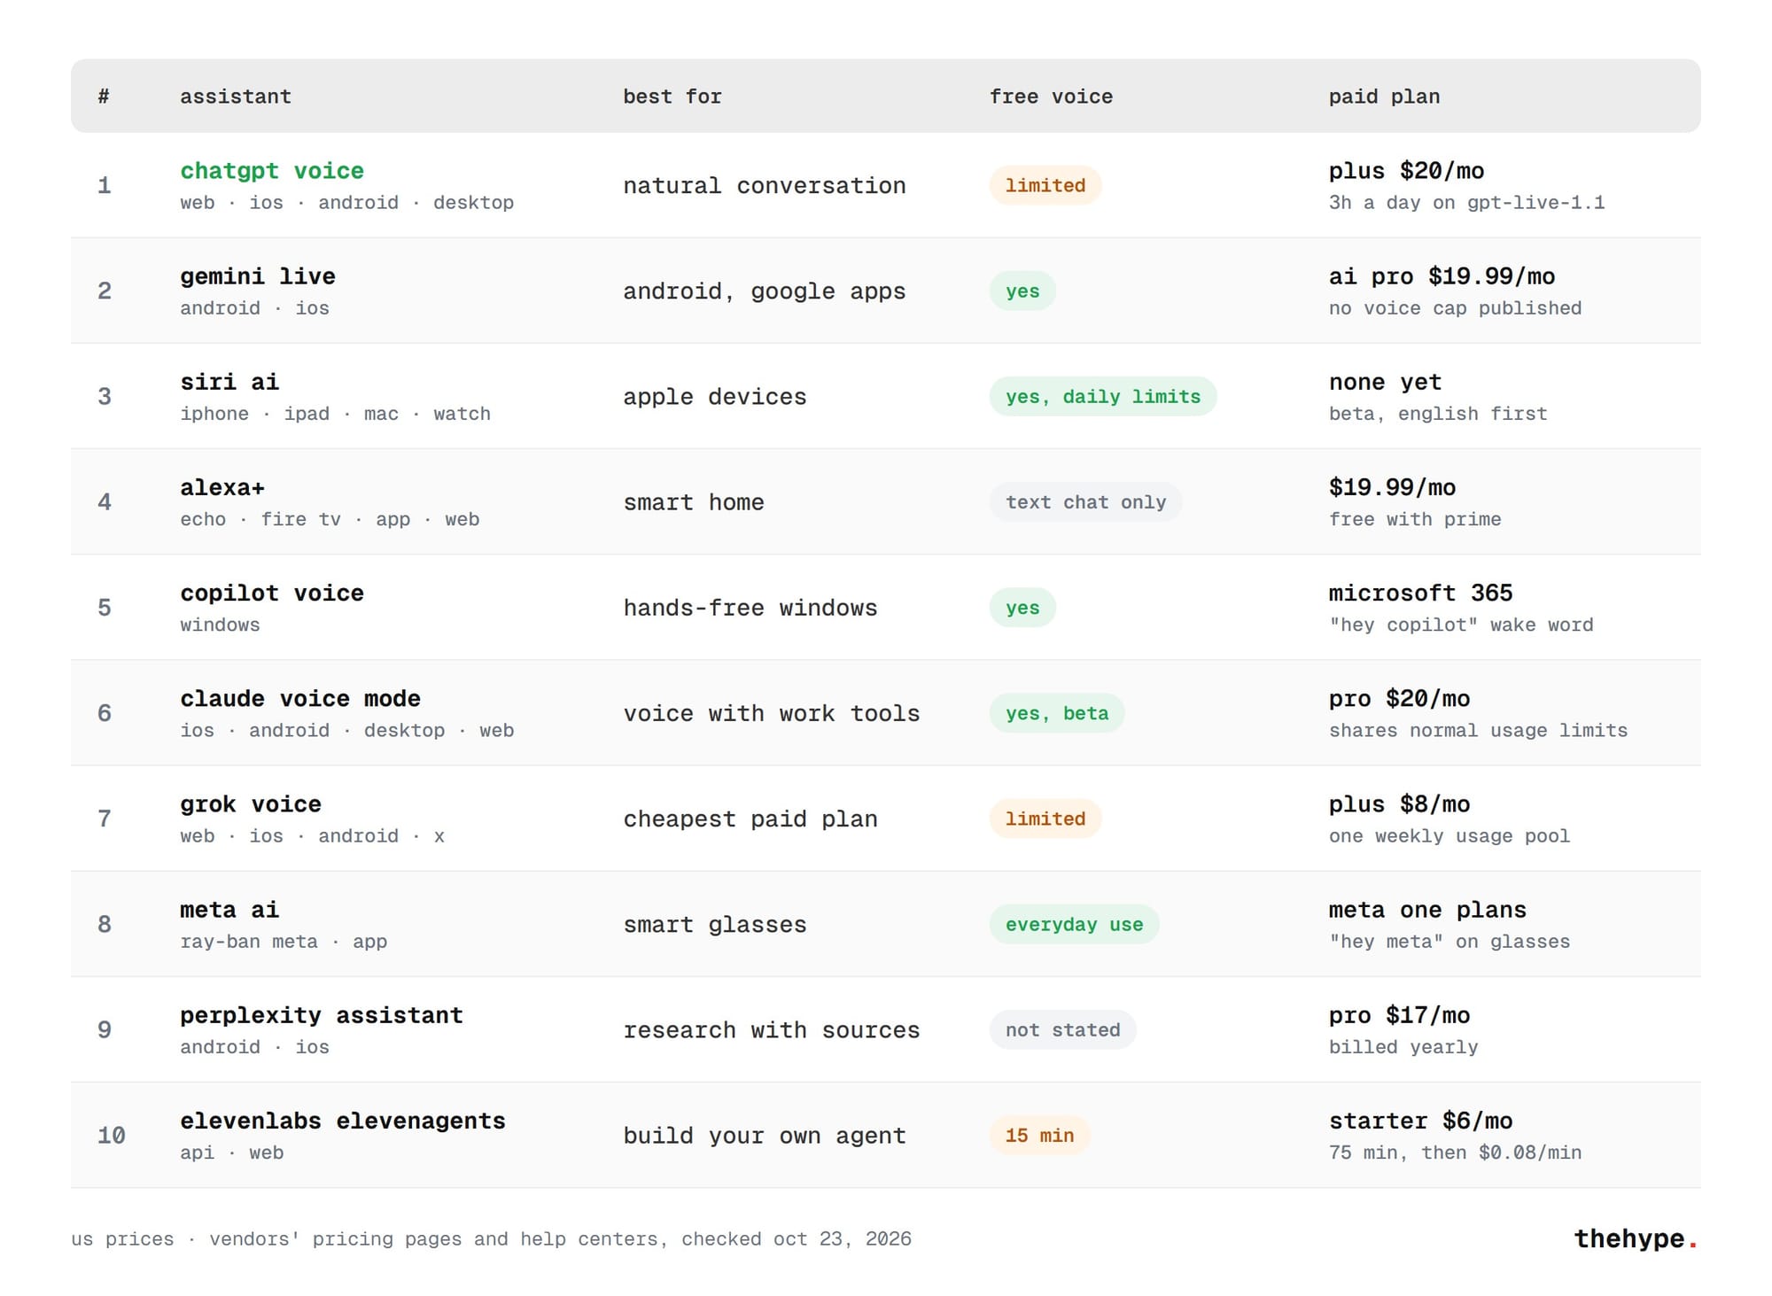Click the 'siri ai' row title
Screen dimensions: 1772x1296
coord(229,382)
